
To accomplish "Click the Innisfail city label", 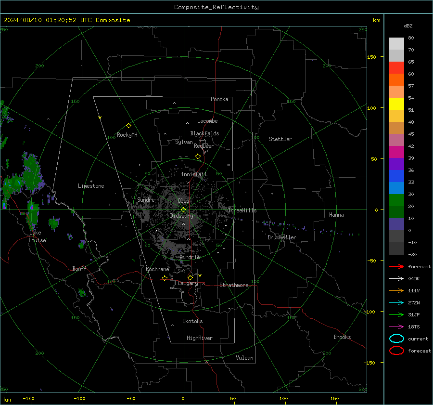I will click(x=194, y=174).
